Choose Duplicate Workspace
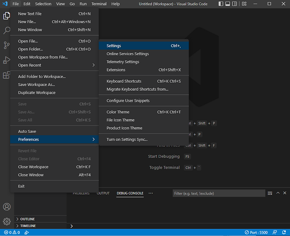 pos(55,93)
